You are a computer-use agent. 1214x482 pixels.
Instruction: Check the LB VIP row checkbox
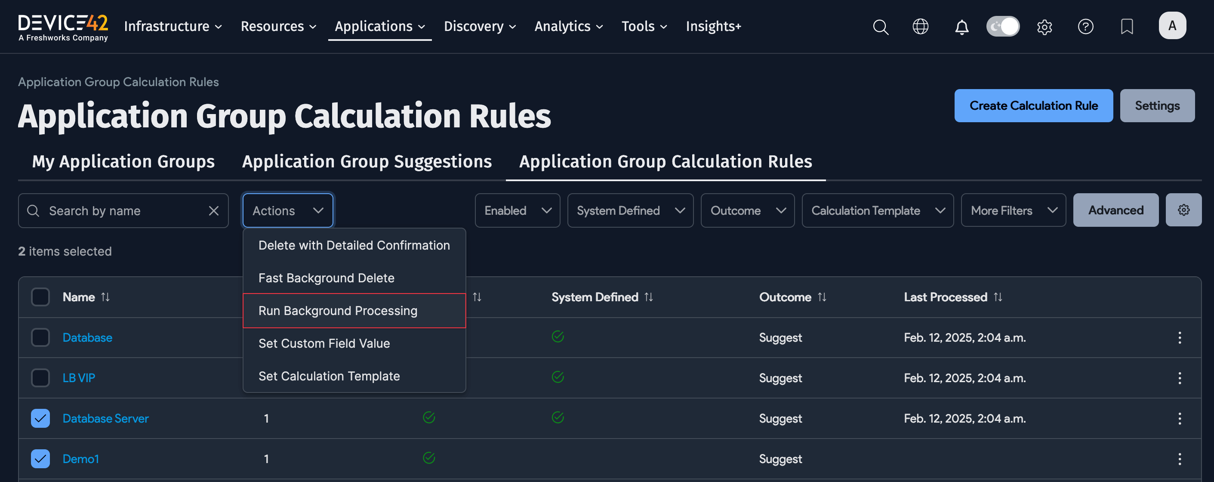tap(40, 378)
